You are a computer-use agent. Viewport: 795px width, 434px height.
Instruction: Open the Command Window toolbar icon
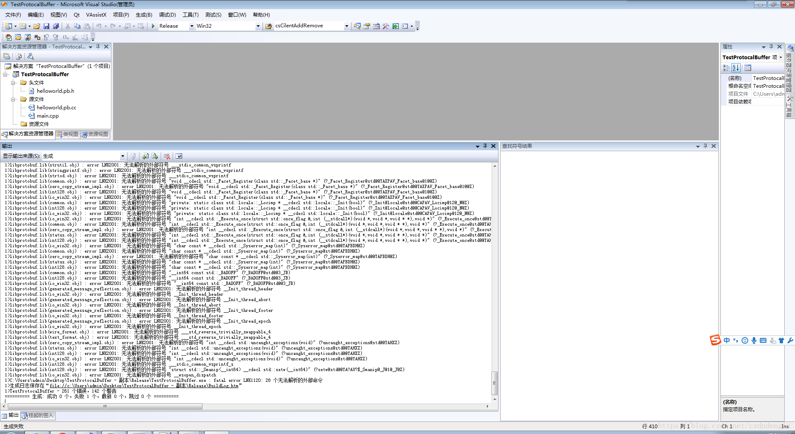click(x=405, y=26)
